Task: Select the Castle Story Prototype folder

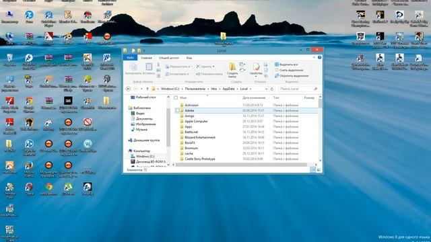Action: tap(200, 159)
